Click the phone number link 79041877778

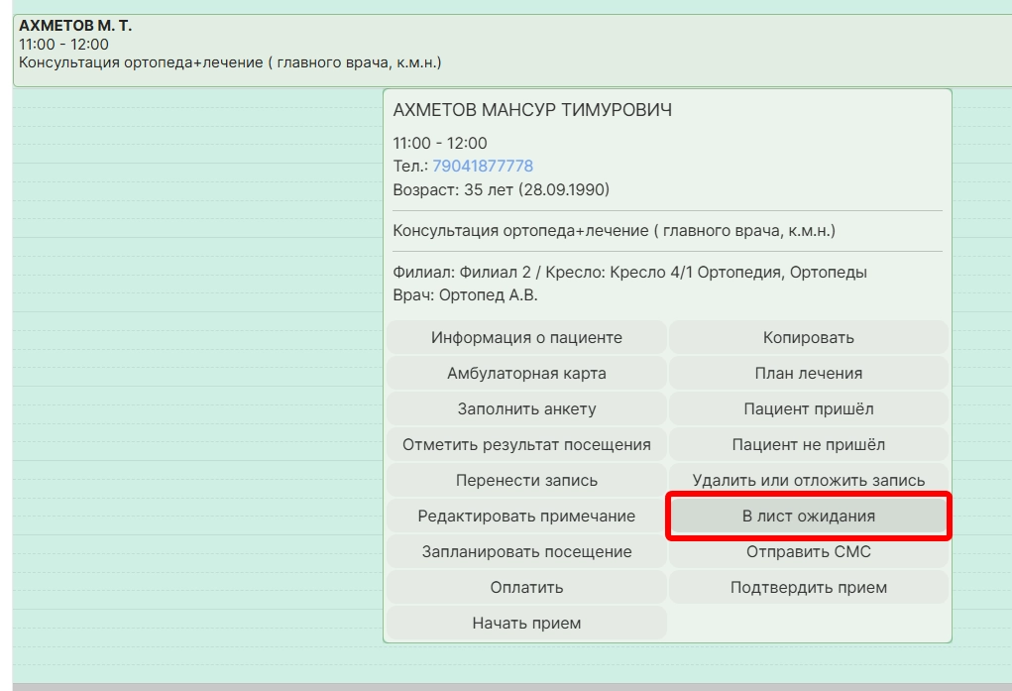point(482,167)
